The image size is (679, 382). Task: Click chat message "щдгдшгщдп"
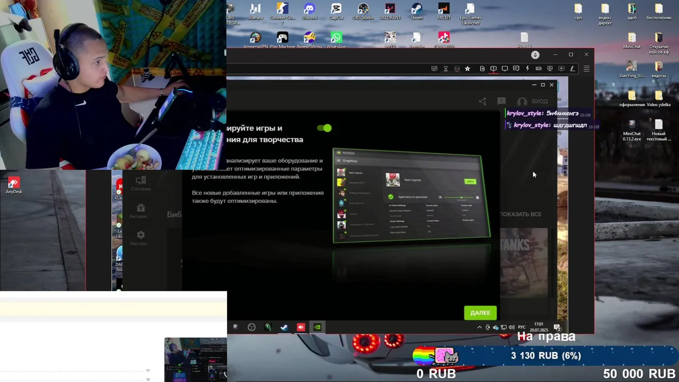click(570, 125)
